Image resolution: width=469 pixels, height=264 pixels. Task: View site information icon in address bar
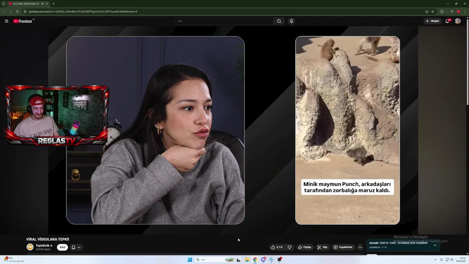click(25, 11)
